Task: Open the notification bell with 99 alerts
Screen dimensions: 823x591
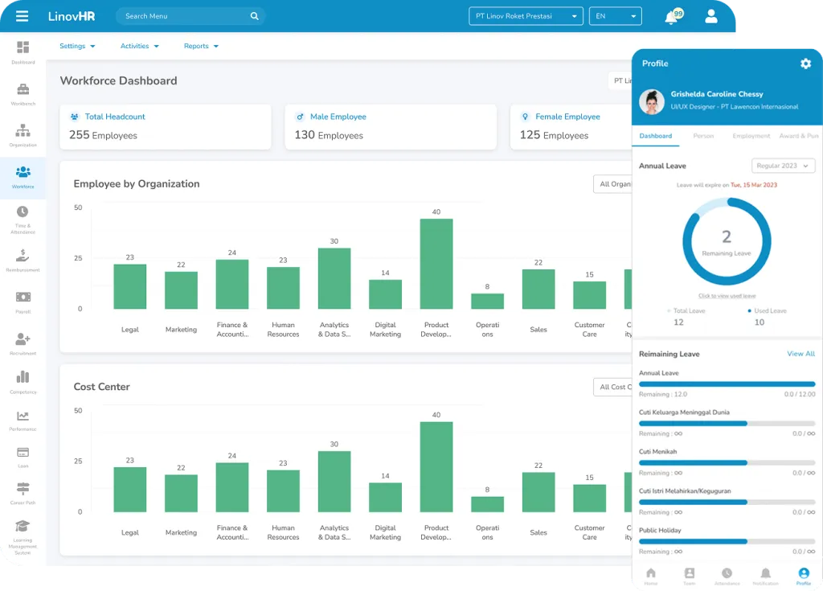Action: tap(672, 16)
